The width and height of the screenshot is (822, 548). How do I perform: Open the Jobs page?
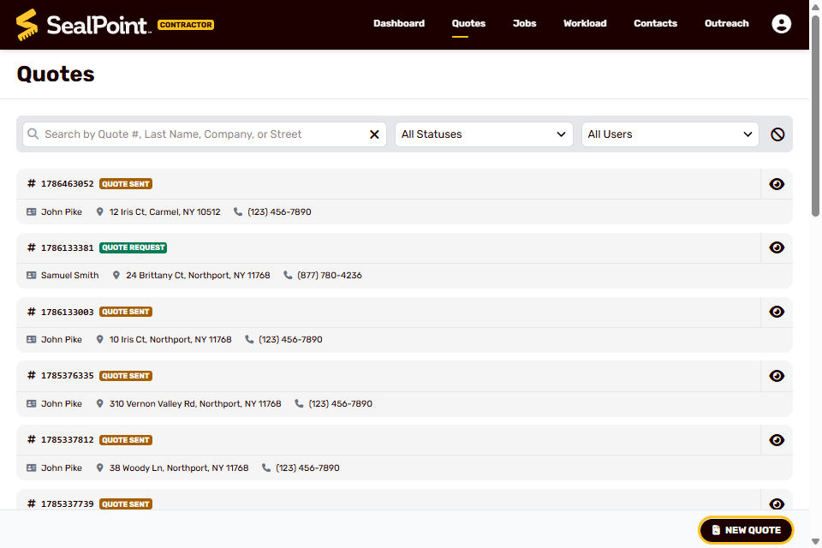pyautogui.click(x=524, y=23)
